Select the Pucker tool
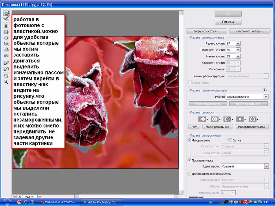The width and height of the screenshot is (275, 206). click(x=6, y=31)
